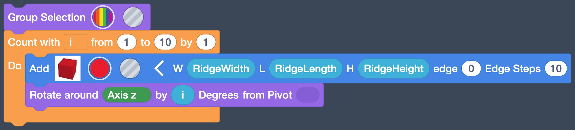Edit the from value 1

126,42
